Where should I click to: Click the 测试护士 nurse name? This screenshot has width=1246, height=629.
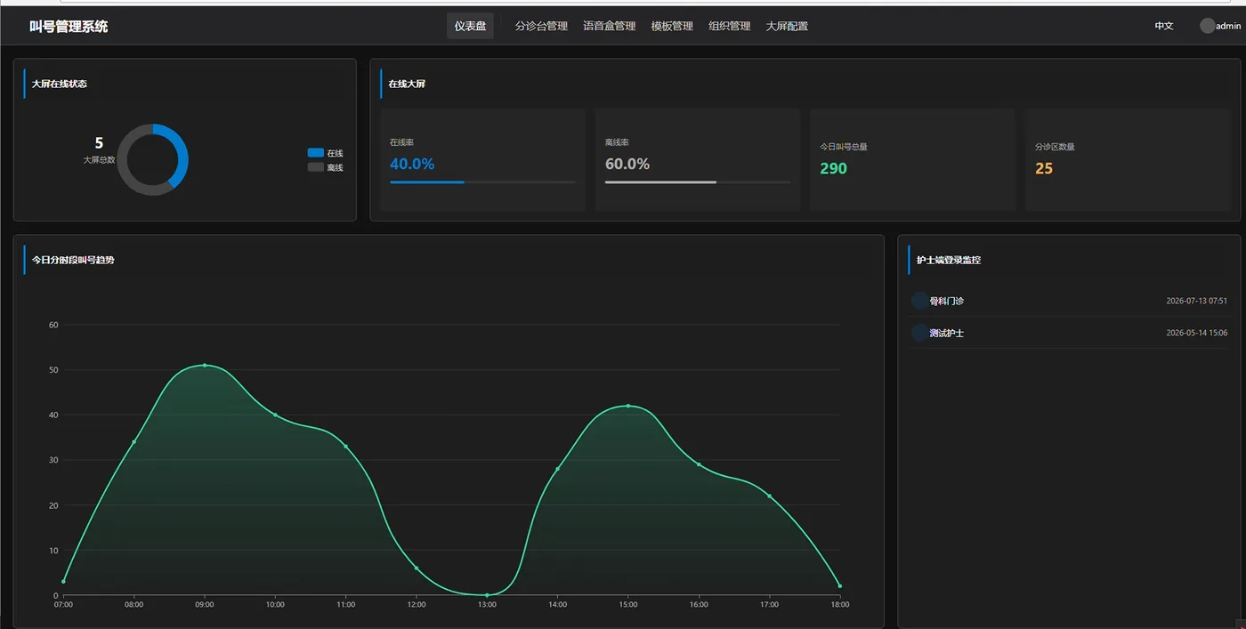[x=947, y=333]
